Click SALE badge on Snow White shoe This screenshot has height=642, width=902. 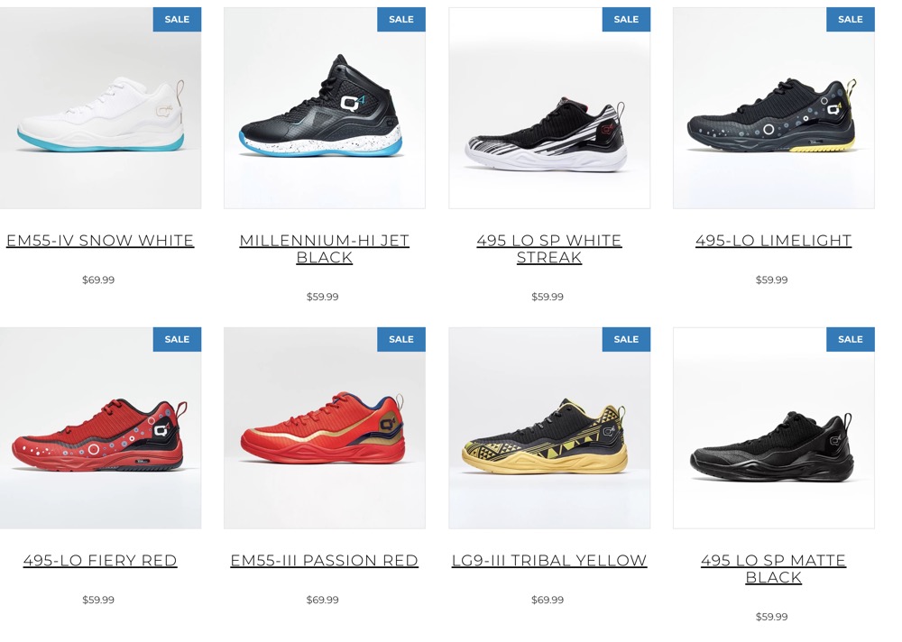point(177,20)
